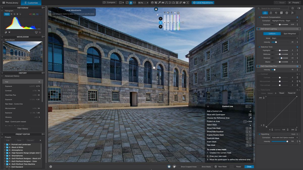The width and height of the screenshot is (303, 170).
Task: Select the Crop tool
Action: point(156,3)
